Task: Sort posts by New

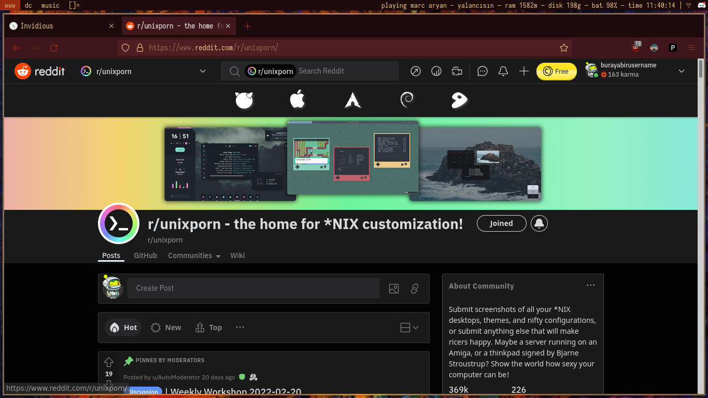Action: (x=166, y=328)
